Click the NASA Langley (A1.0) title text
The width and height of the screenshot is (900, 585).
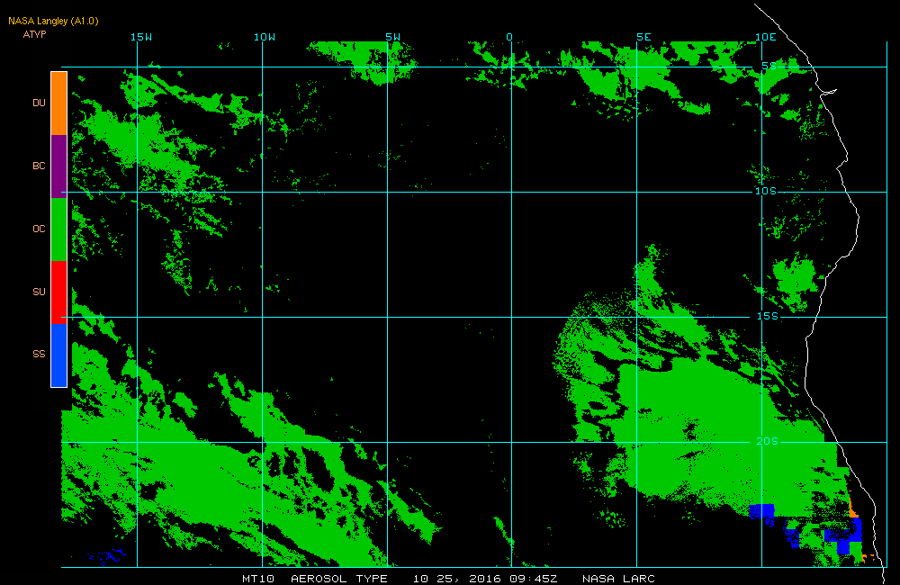[x=53, y=22]
